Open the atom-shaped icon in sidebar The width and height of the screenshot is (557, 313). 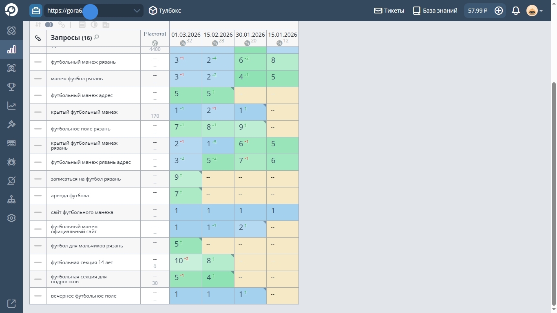point(11,31)
